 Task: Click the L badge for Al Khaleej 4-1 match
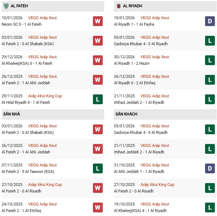click(x=210, y=207)
